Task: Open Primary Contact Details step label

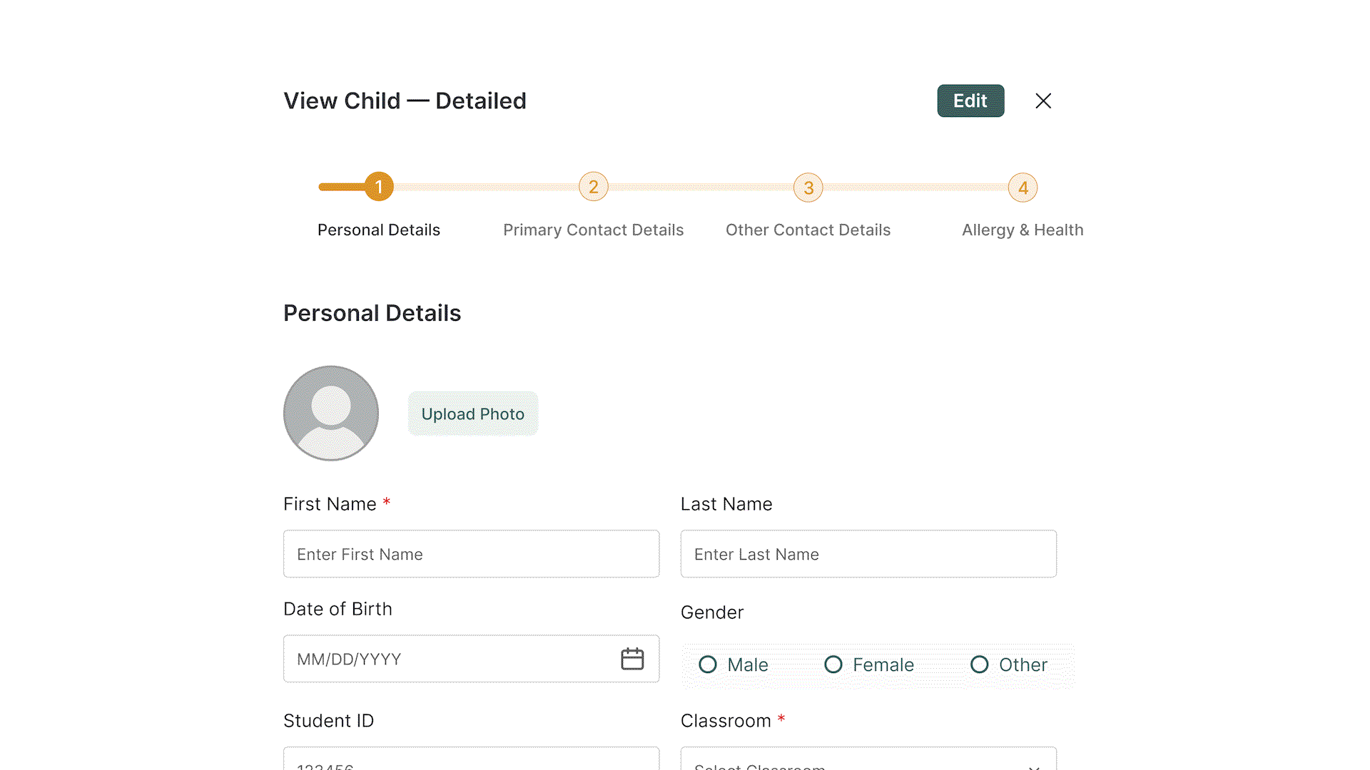Action: tap(594, 230)
